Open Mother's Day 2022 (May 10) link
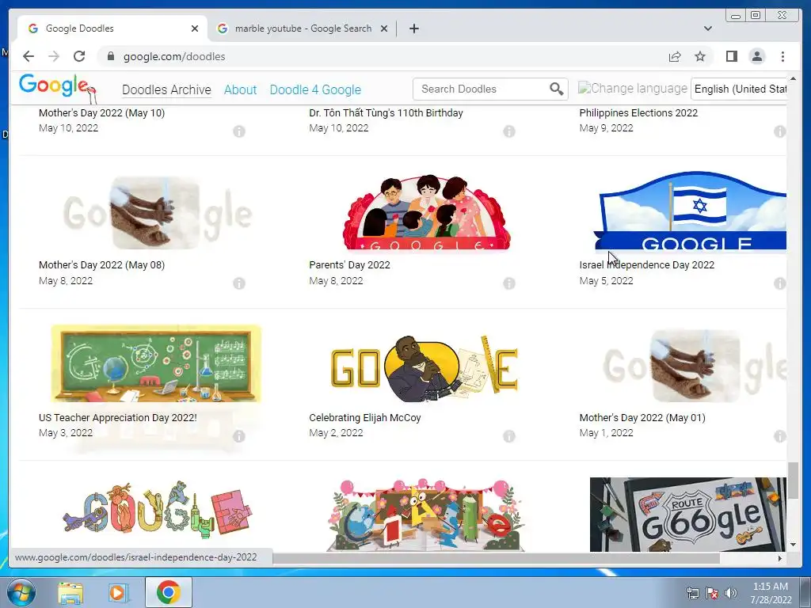This screenshot has height=608, width=811. pos(102,112)
